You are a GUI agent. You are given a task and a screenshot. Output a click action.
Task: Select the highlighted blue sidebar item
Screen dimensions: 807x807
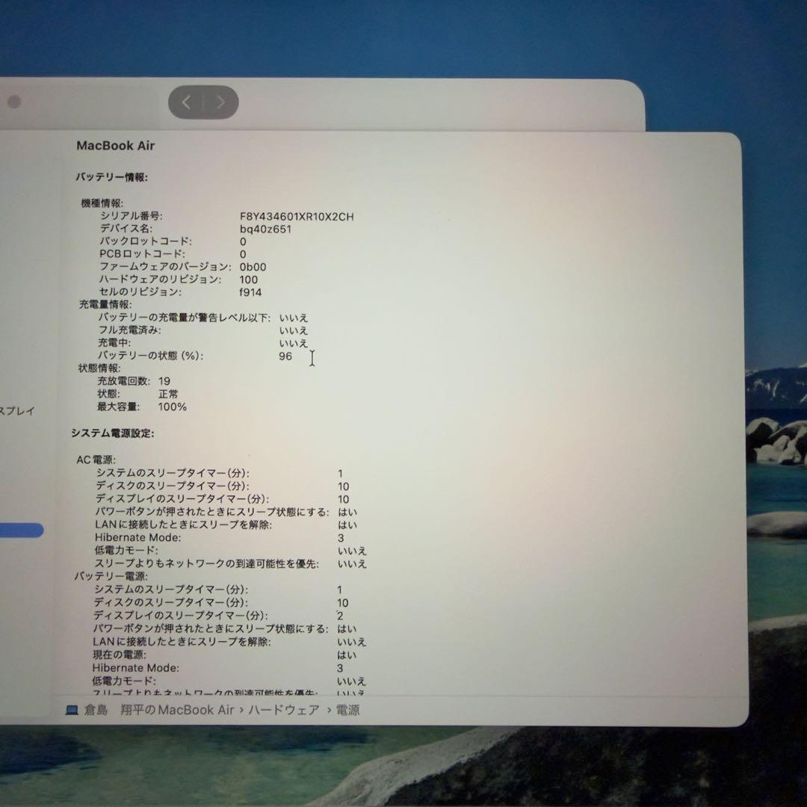click(21, 530)
